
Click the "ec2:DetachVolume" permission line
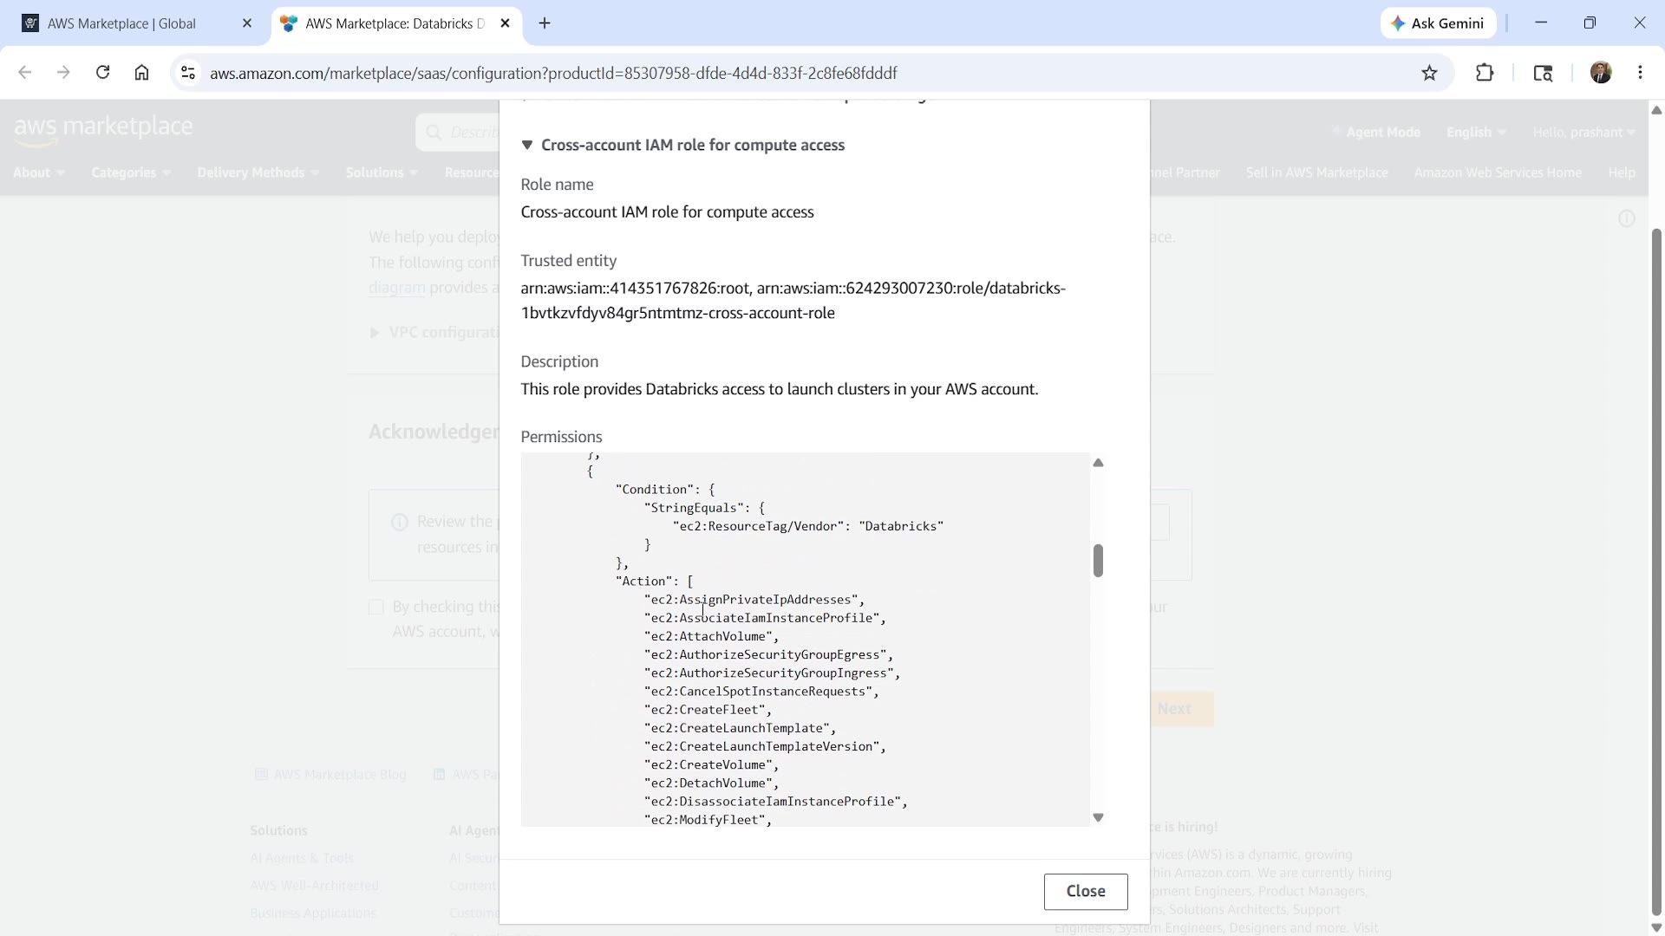[x=711, y=783]
